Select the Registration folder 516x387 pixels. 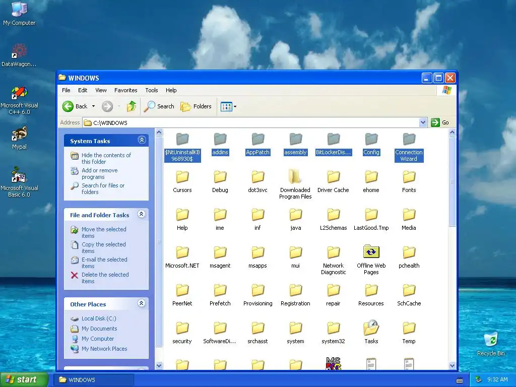(x=295, y=295)
